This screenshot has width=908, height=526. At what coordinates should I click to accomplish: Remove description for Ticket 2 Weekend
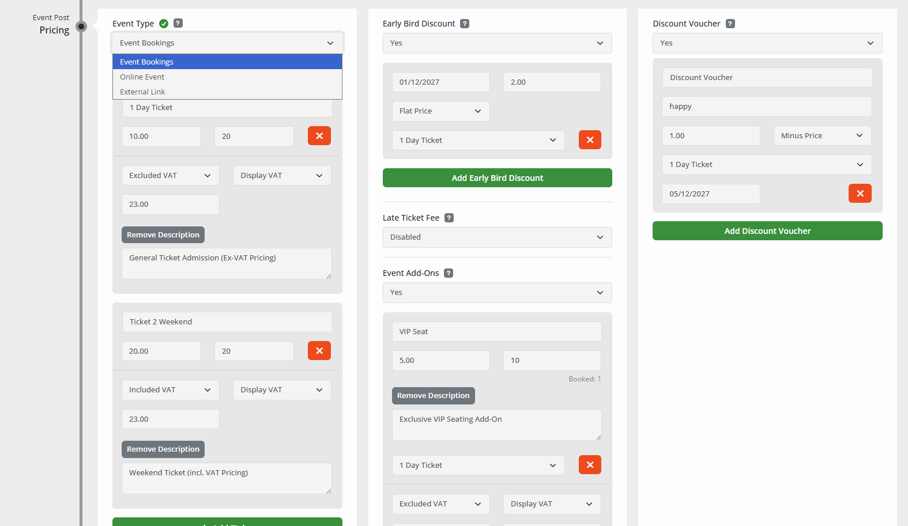pos(163,449)
